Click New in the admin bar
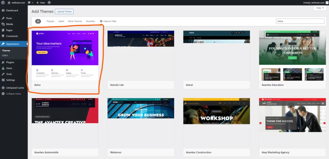The image size is (329, 159). (x=43, y=3)
